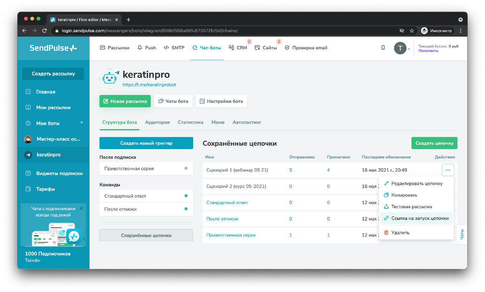Image resolution: width=485 pixels, height=292 pixels.
Task: Open Тарифы in sidebar
Action: (45, 189)
